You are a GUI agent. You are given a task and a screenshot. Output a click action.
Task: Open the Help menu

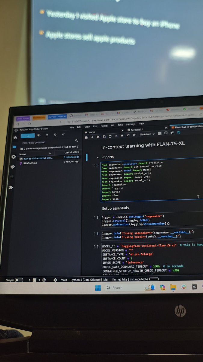(141, 123)
